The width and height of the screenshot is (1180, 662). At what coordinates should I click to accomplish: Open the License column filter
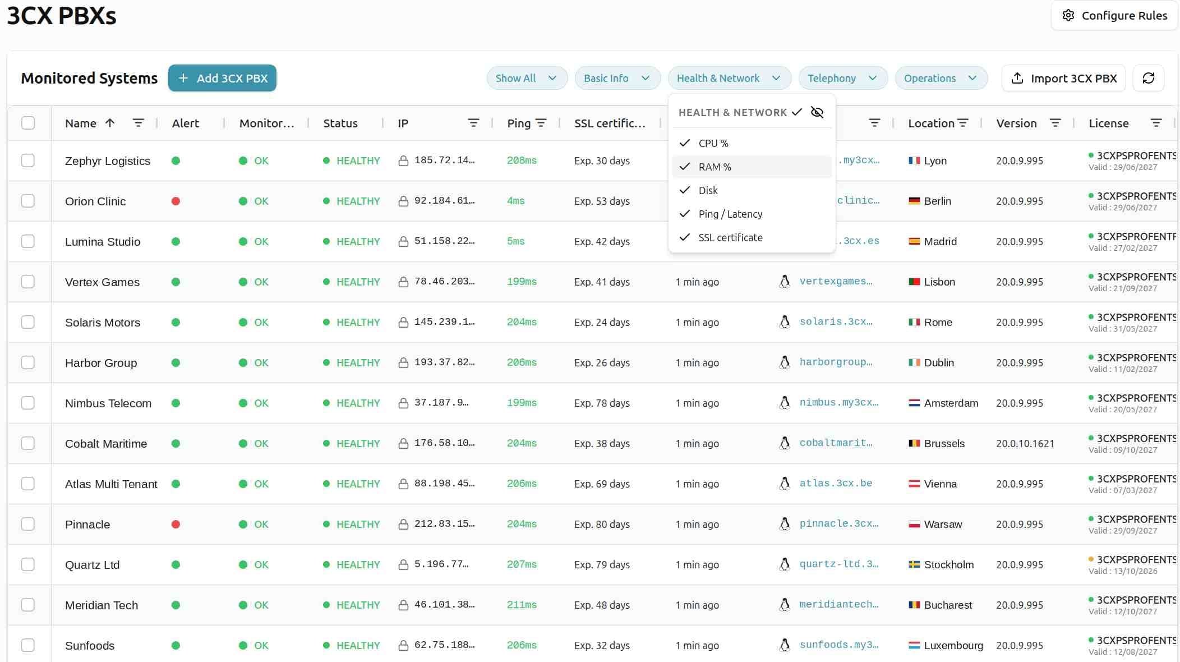click(x=1156, y=123)
